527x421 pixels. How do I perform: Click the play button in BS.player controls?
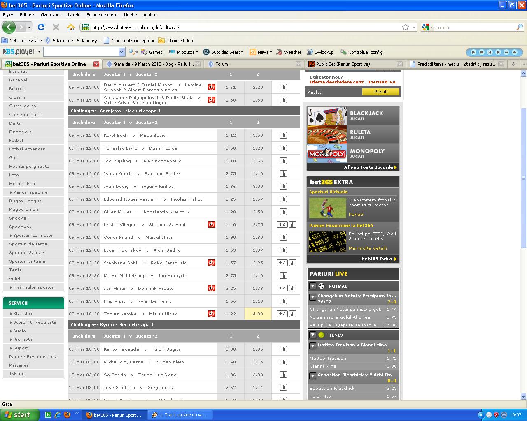click(x=473, y=52)
